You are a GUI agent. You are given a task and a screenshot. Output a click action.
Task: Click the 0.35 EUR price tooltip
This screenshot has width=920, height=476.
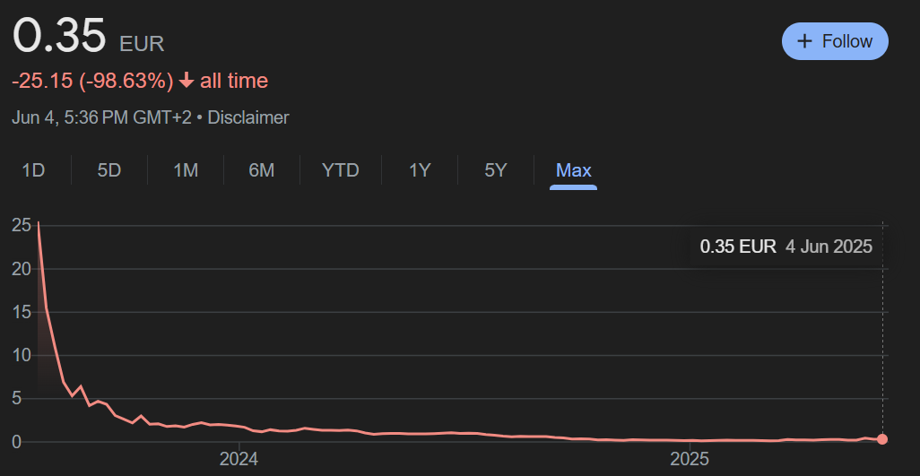coord(785,247)
